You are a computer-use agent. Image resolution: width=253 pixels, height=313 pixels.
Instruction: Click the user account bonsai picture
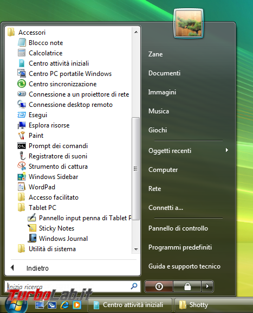pyautogui.click(x=189, y=23)
